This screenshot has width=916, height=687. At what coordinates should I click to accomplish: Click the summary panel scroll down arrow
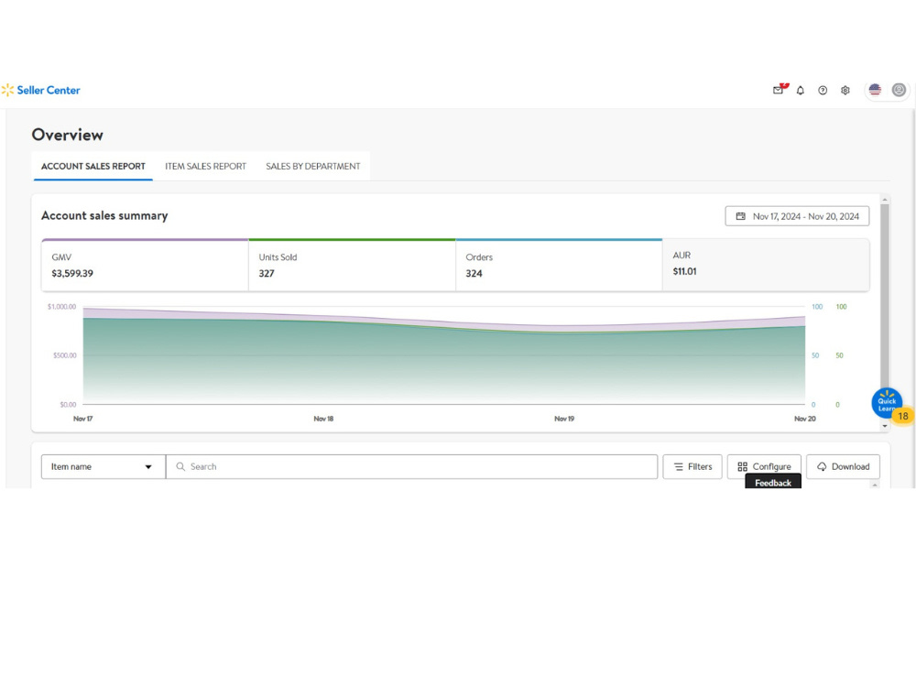pyautogui.click(x=885, y=426)
